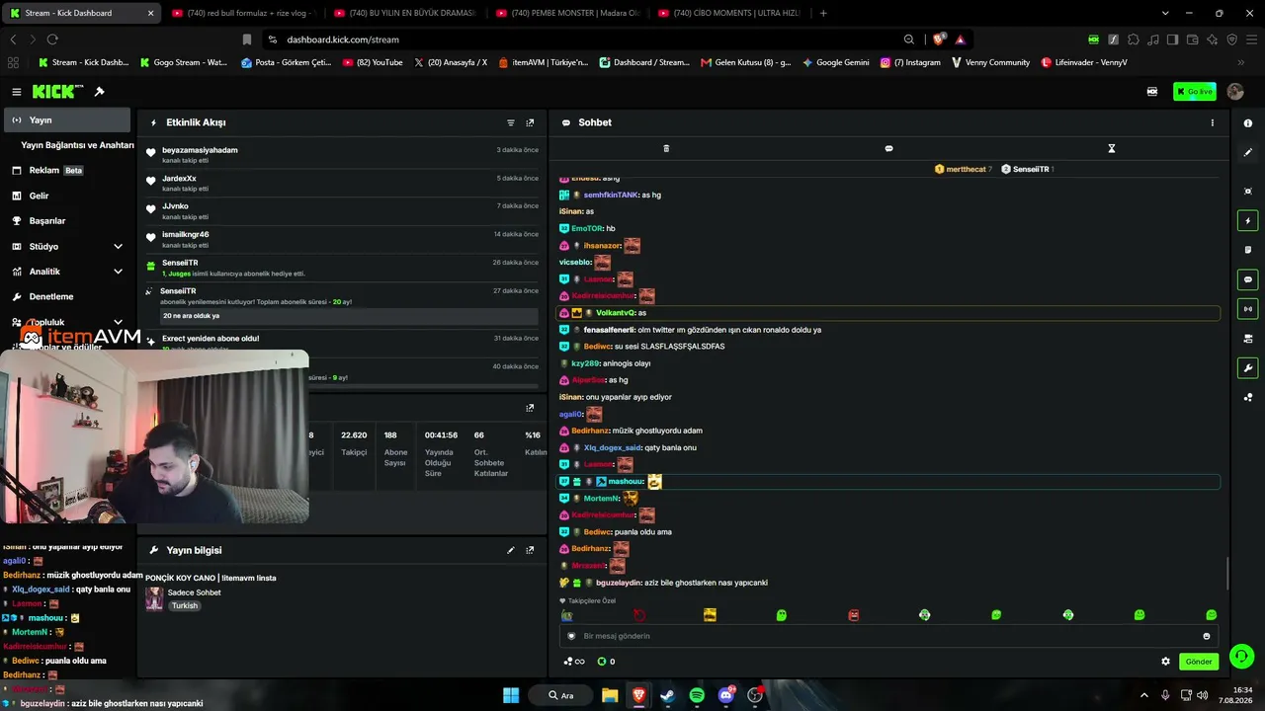Open the Venny Community bookmark

(990, 62)
